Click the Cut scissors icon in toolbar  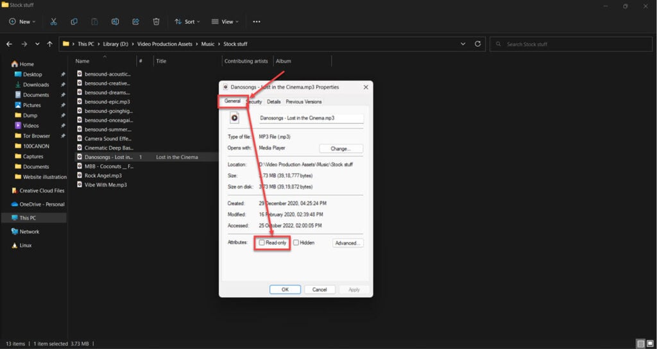tap(54, 22)
